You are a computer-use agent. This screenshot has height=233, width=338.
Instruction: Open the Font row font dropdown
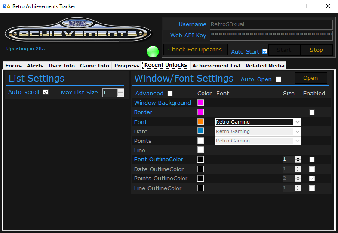[x=298, y=122]
